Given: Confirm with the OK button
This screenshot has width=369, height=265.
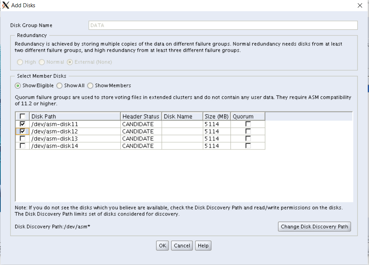Looking at the screenshot, I should pyautogui.click(x=162, y=246).
